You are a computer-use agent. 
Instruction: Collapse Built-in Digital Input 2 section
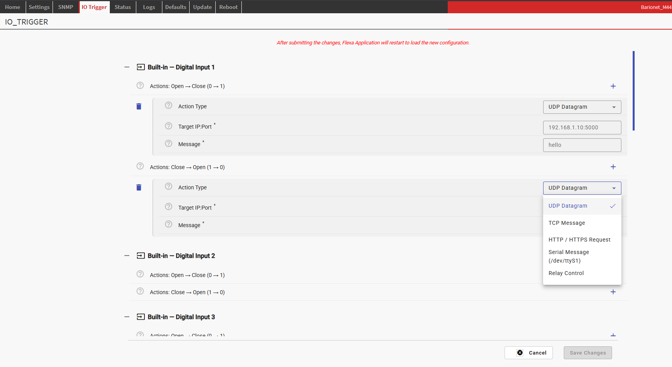127,256
